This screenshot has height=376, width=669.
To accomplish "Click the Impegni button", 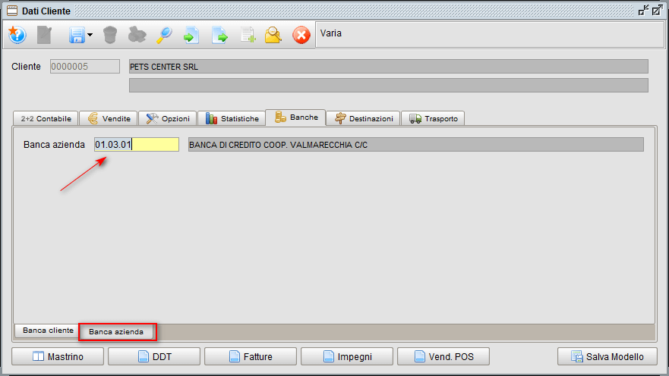I will (x=347, y=356).
